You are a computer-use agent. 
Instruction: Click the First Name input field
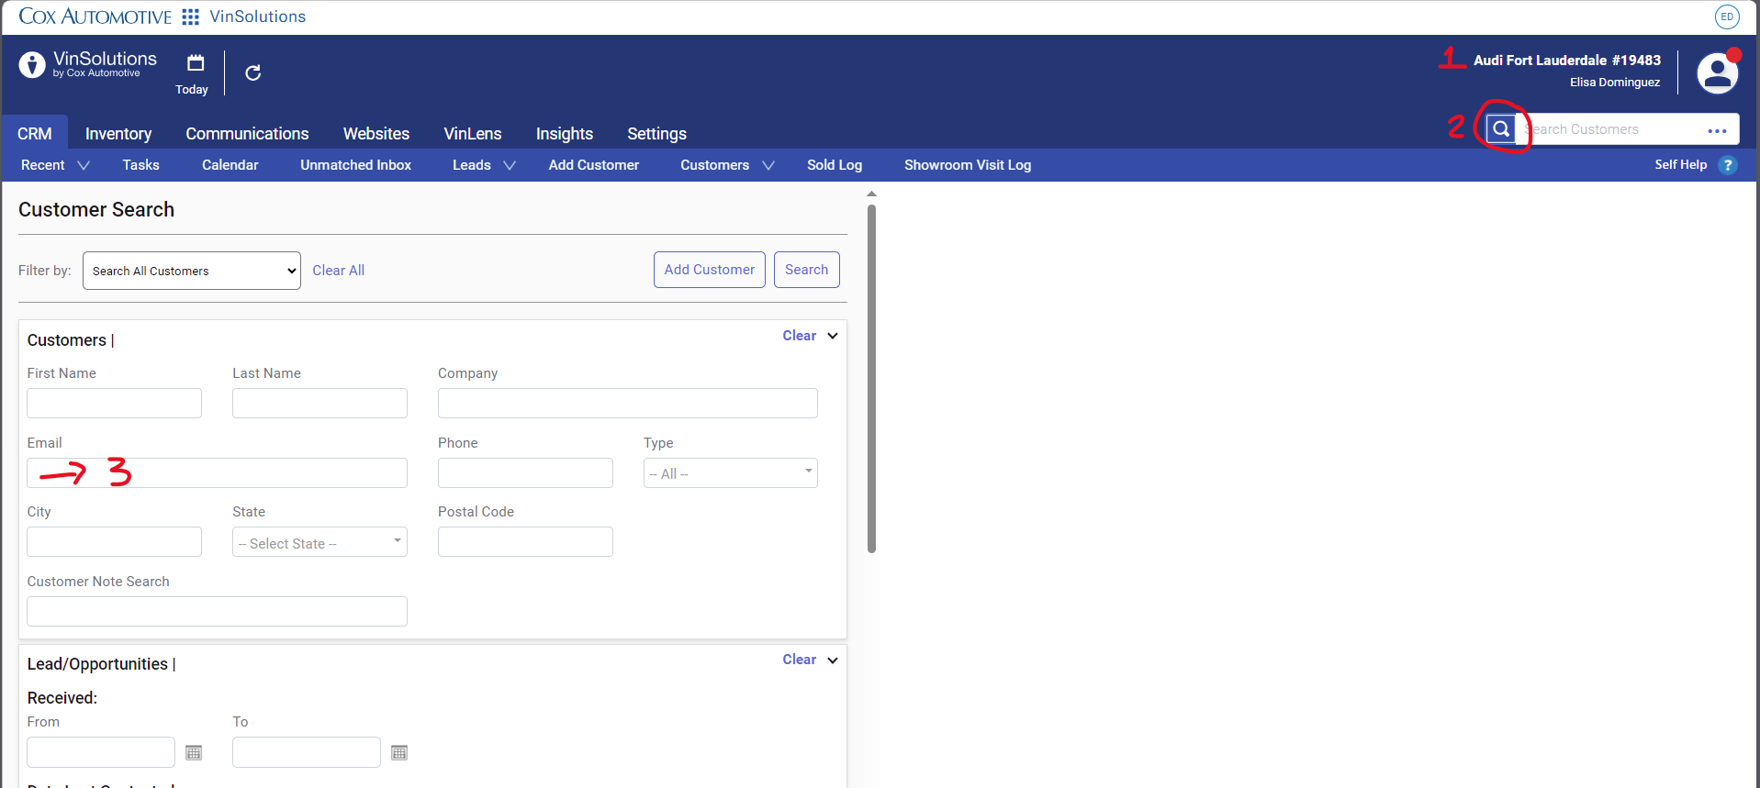coord(114,404)
